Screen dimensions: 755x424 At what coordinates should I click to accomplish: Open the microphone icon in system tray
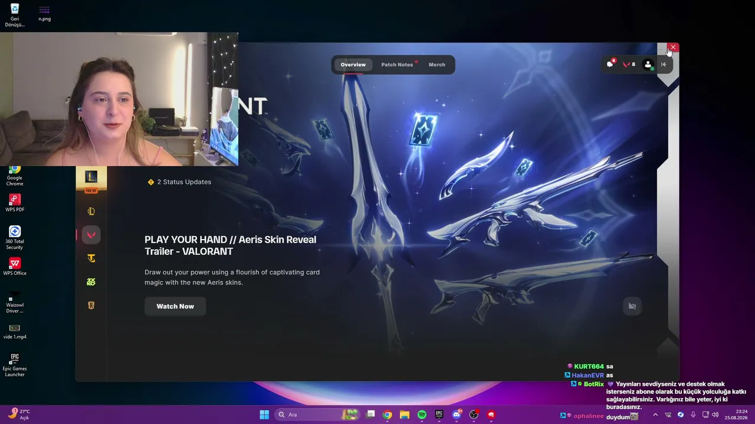(x=693, y=415)
